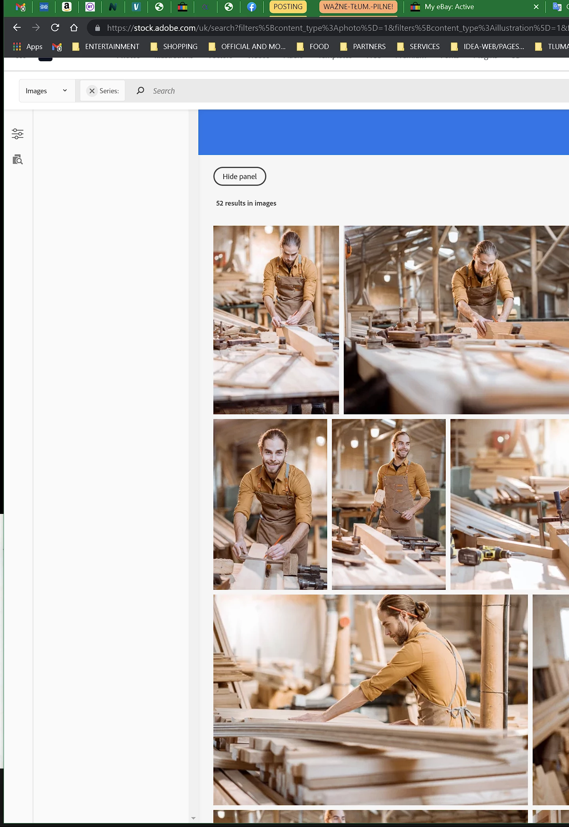Screen dimensions: 569x827
Task: Open the portrait carpenter measuring wood thumbnail
Action: pyautogui.click(x=276, y=320)
